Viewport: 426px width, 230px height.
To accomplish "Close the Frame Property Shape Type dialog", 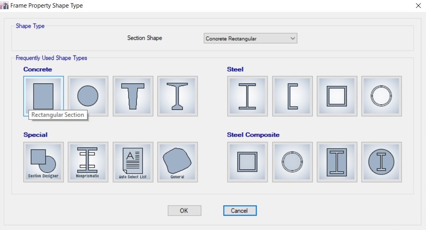I will pyautogui.click(x=418, y=6).
